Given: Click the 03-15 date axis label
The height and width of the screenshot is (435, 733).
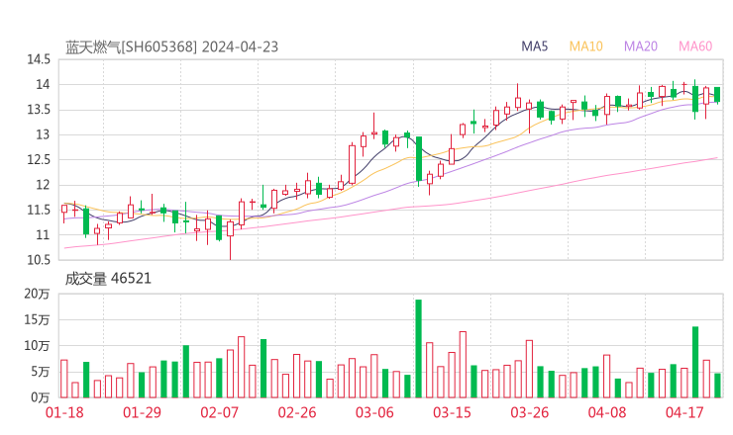Looking at the screenshot, I should click(452, 412).
